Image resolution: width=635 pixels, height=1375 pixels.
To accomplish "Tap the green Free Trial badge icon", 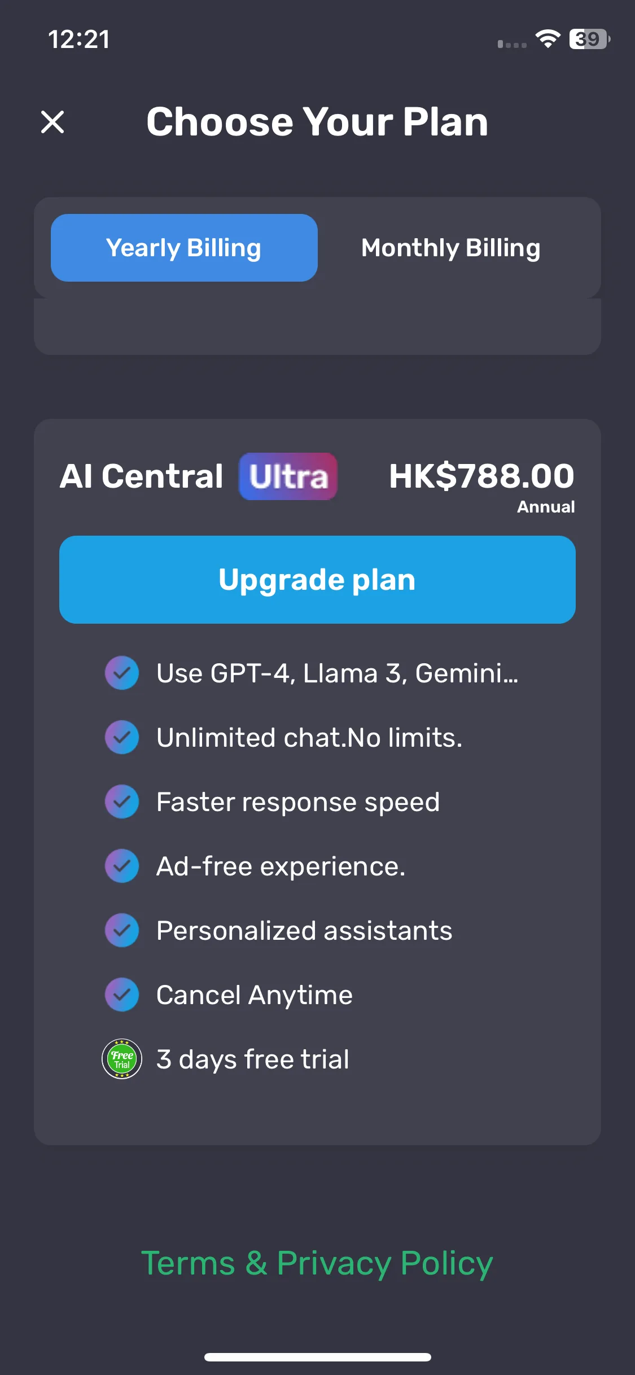I will tap(122, 1059).
